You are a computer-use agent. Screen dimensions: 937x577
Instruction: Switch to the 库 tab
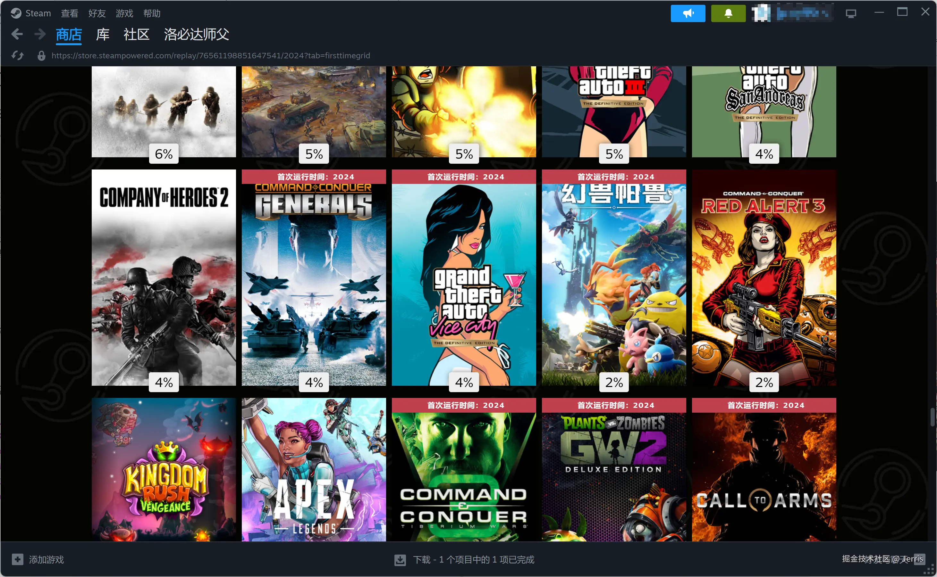[102, 34]
